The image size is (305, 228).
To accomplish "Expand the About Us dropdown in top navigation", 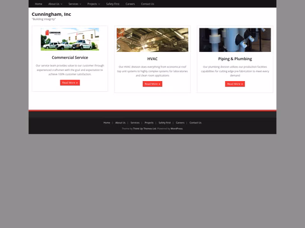I will pyautogui.click(x=55, y=4).
